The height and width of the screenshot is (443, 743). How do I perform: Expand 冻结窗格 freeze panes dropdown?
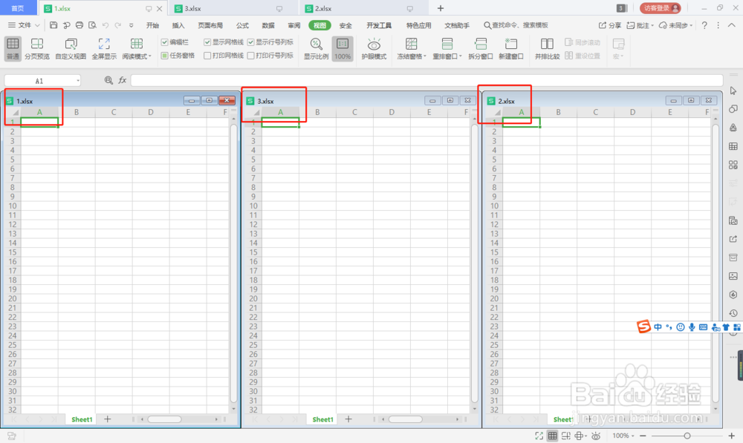click(x=412, y=49)
